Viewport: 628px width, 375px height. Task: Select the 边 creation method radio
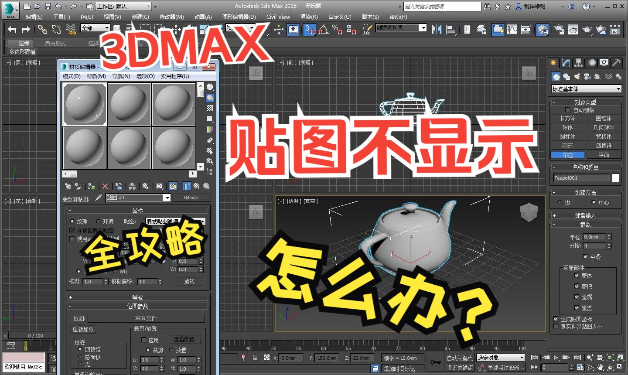(560, 202)
